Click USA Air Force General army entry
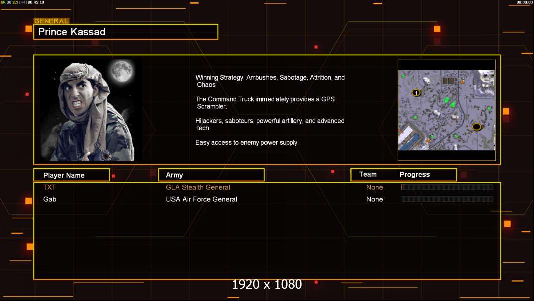The height and width of the screenshot is (301, 534). 201,199
